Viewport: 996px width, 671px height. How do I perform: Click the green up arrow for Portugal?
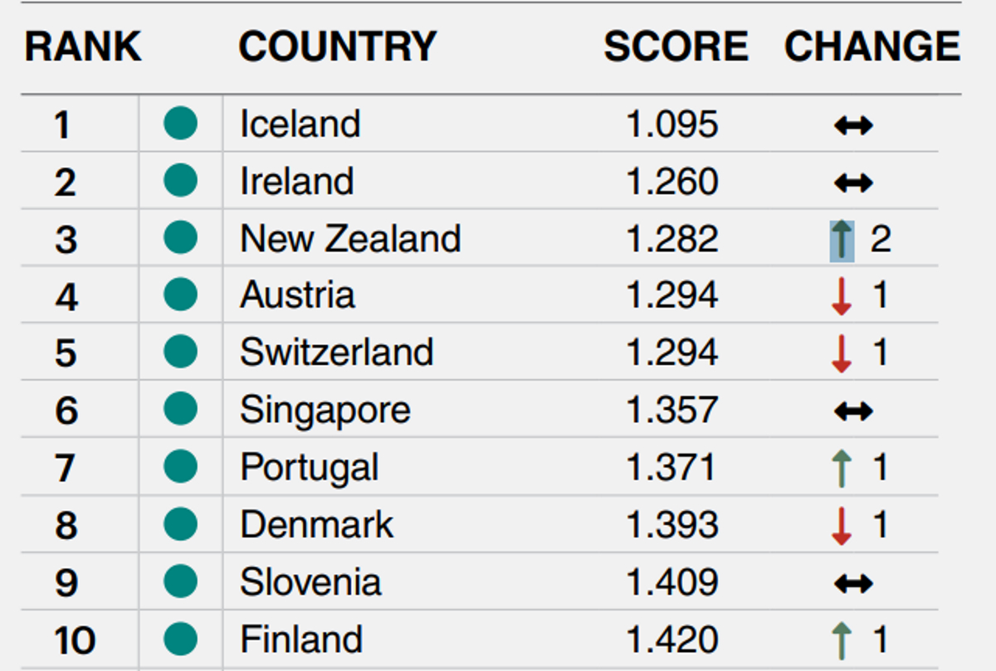coord(842,469)
